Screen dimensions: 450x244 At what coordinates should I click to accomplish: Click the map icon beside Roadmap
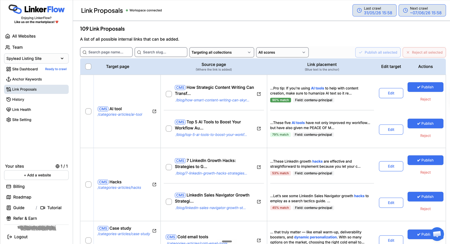pos(9,197)
